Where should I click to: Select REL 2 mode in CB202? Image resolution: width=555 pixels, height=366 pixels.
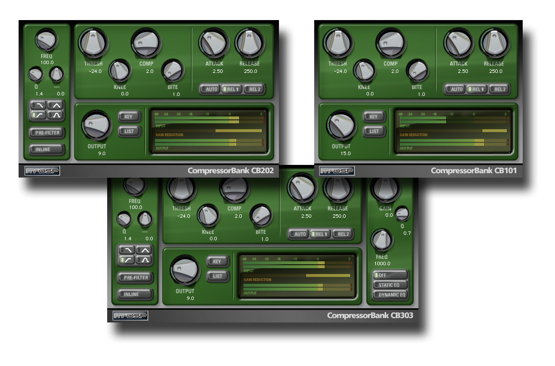click(254, 89)
